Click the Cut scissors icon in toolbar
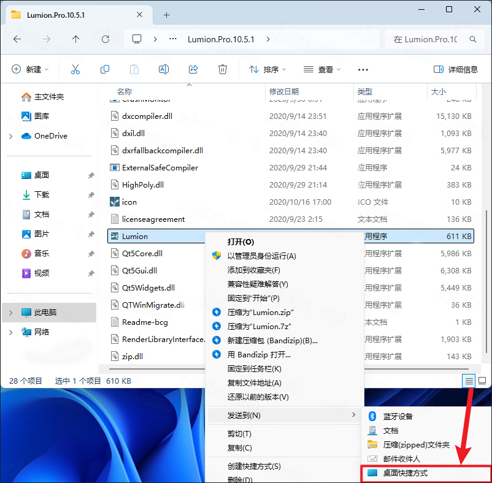 click(75, 69)
